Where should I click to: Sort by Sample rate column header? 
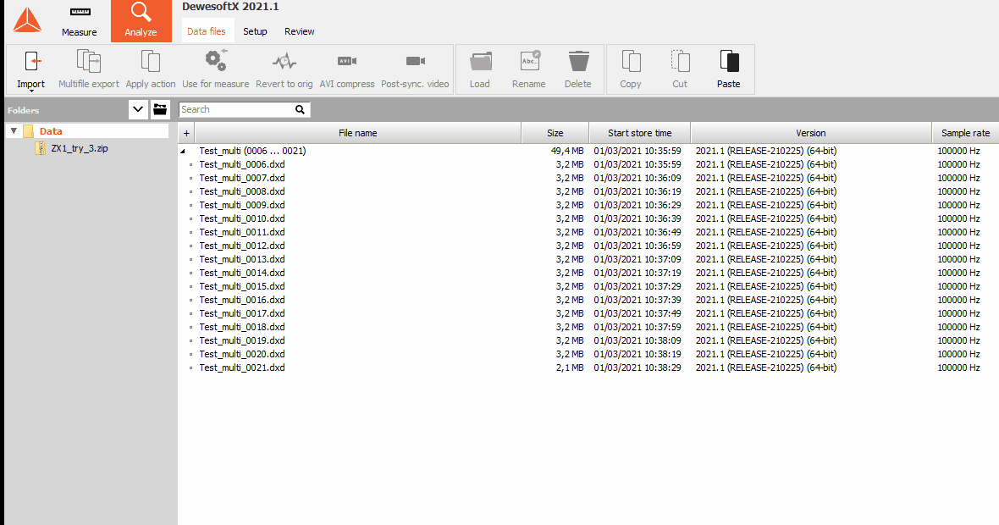coord(965,133)
